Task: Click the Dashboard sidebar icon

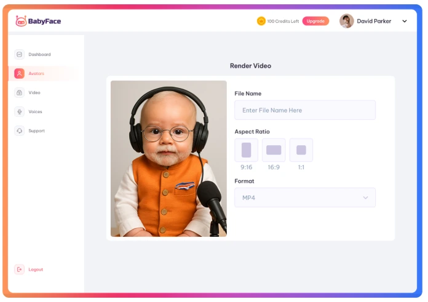Action: coord(20,54)
